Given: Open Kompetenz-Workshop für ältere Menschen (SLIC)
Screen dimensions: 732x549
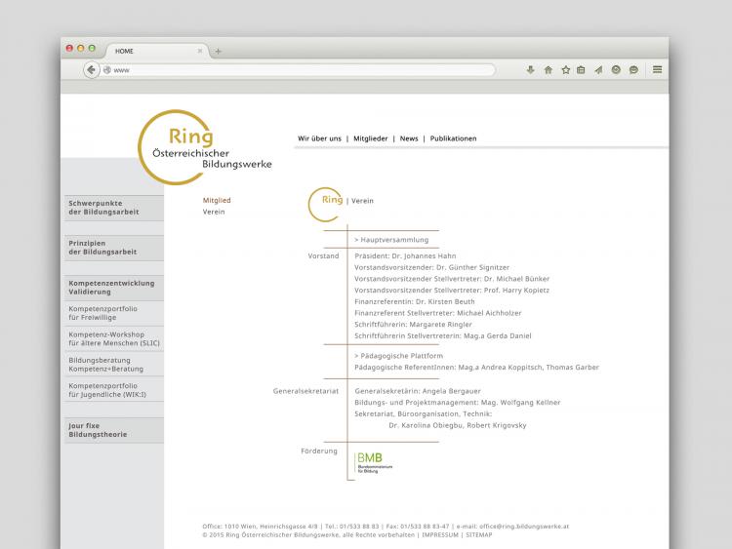Looking at the screenshot, I should click(x=114, y=338).
